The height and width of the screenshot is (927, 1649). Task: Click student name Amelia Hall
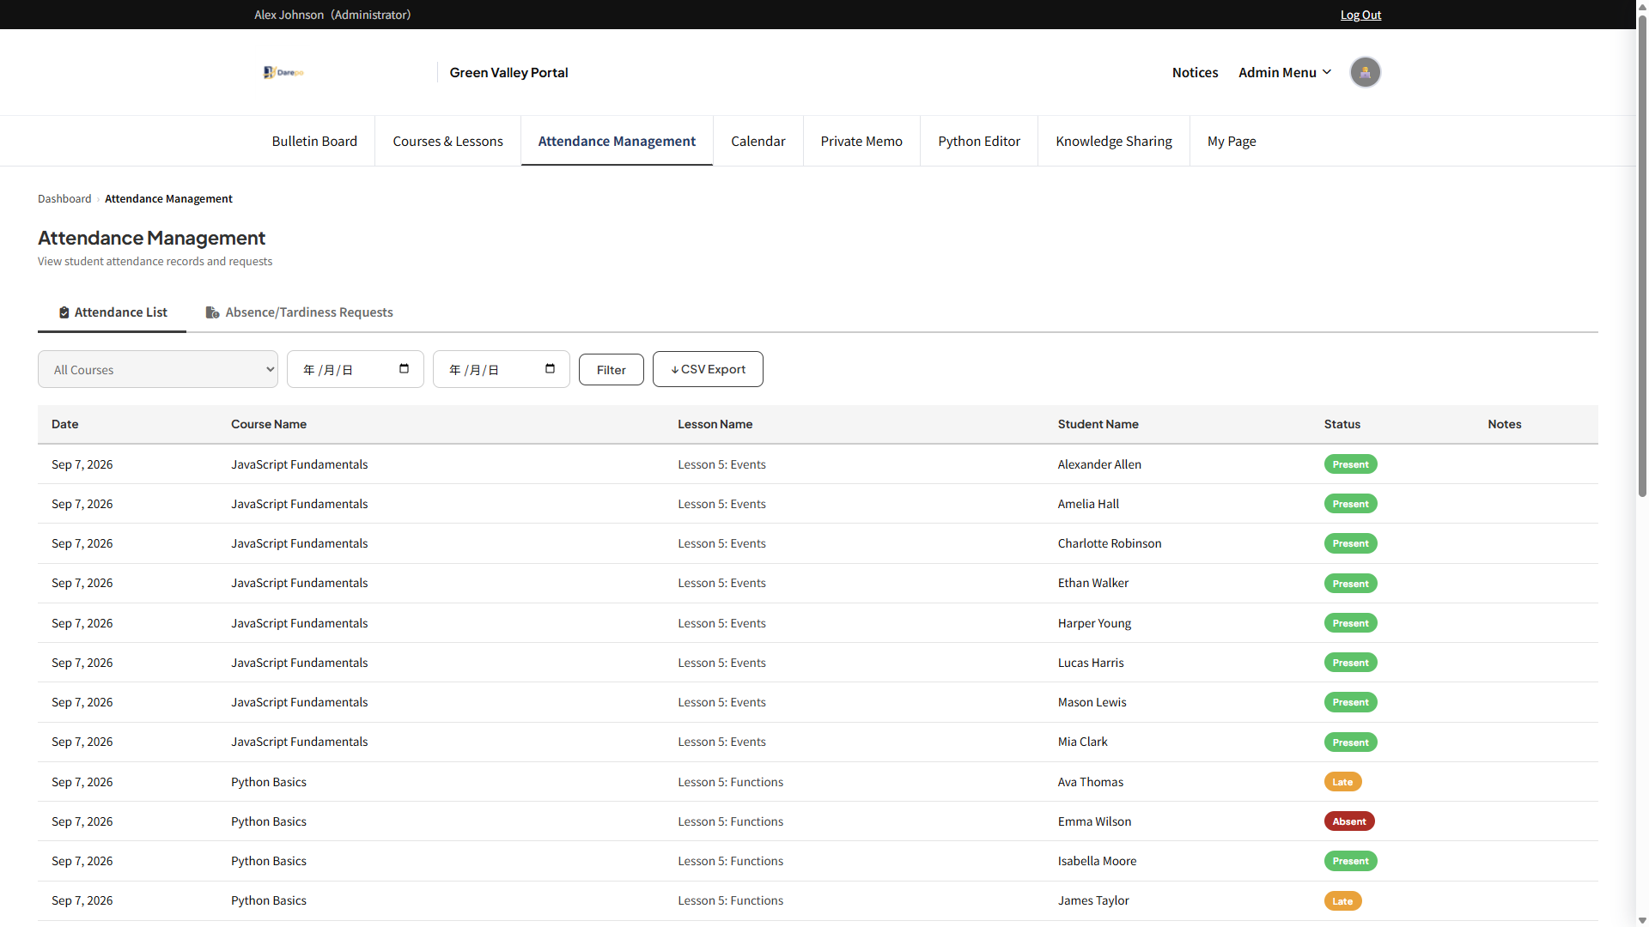1088,504
